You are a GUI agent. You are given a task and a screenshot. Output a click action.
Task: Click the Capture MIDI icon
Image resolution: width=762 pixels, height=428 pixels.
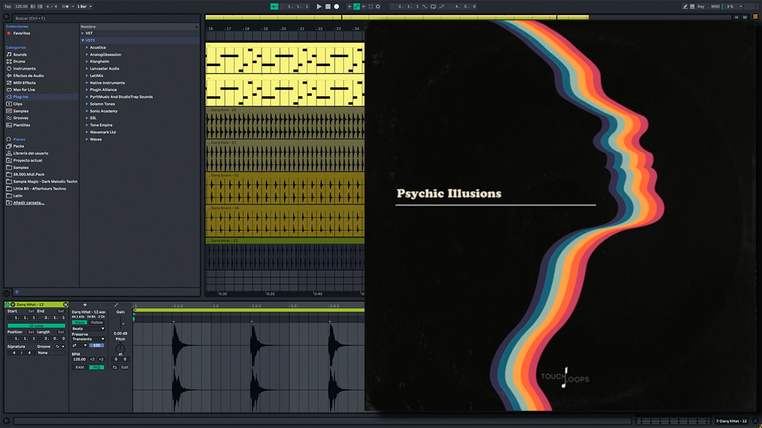371,6
